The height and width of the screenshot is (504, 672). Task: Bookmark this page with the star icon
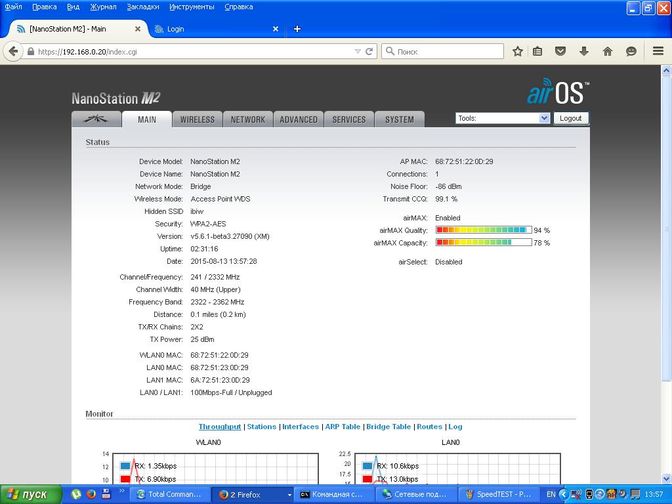518,52
